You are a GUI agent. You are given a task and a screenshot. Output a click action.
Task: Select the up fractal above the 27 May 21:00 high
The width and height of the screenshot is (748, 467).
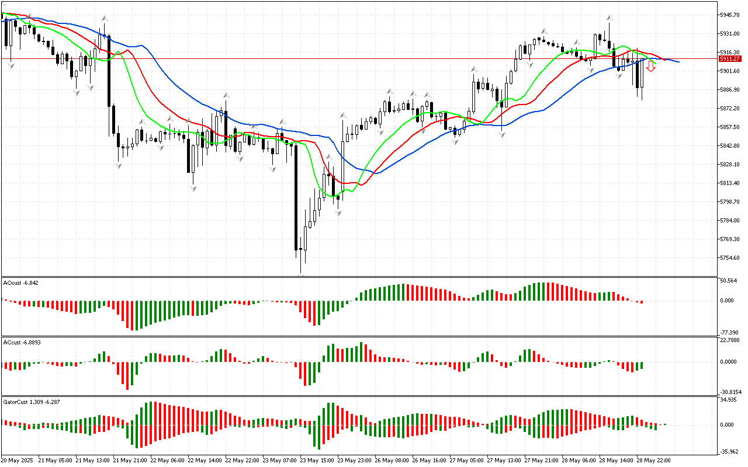point(543,31)
